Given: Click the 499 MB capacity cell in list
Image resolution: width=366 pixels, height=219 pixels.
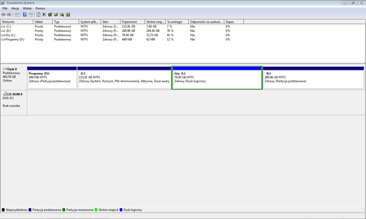Looking at the screenshot, I should click(x=127, y=40).
